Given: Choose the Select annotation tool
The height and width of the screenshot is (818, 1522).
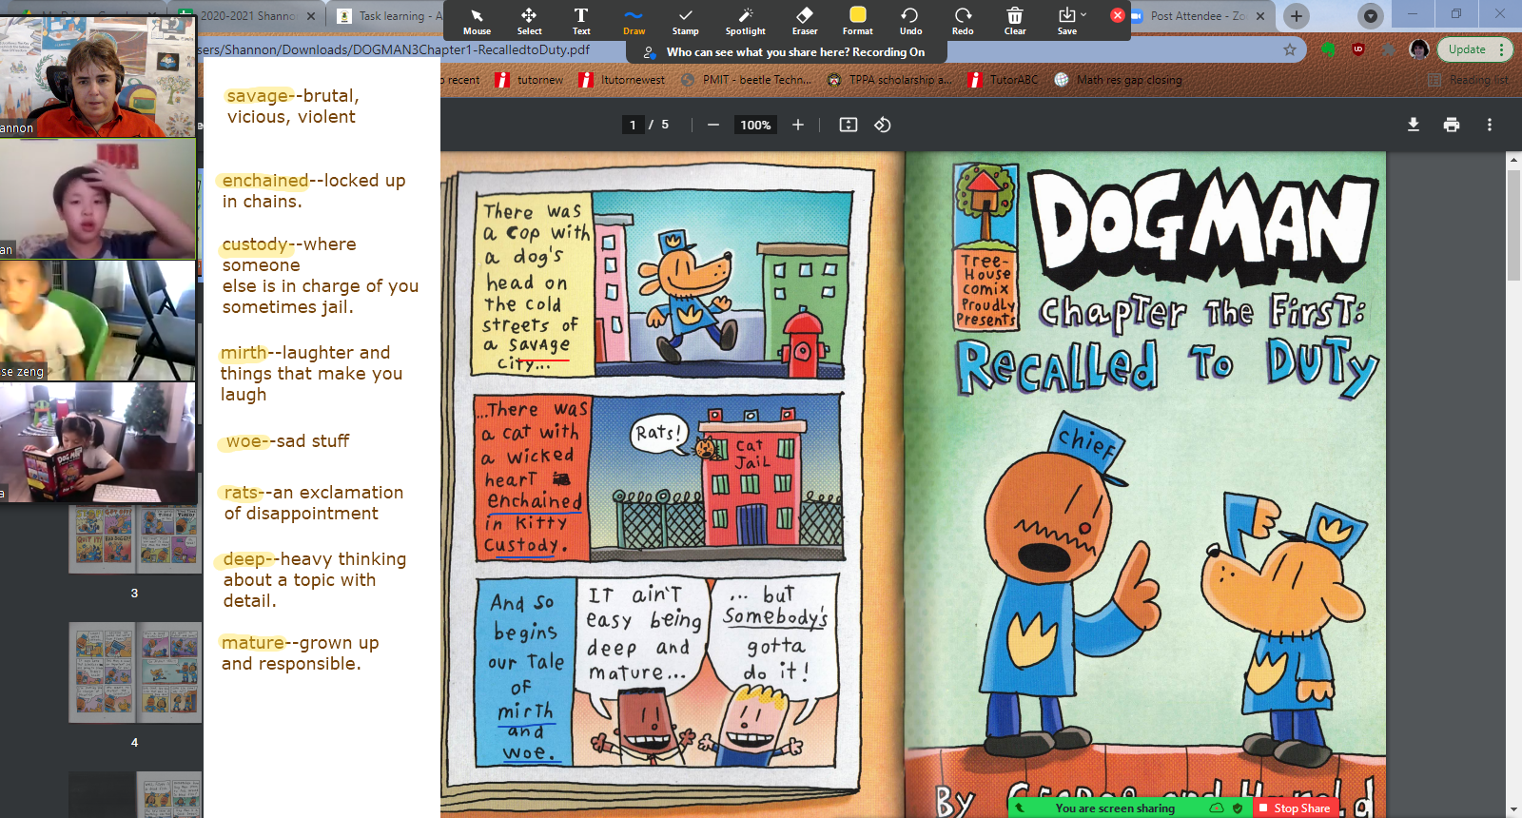Looking at the screenshot, I should (x=529, y=20).
